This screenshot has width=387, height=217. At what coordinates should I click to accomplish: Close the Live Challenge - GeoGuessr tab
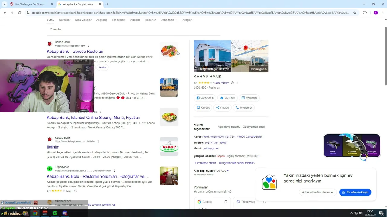(52, 4)
